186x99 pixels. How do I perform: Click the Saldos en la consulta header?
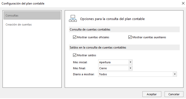(x=124, y=47)
